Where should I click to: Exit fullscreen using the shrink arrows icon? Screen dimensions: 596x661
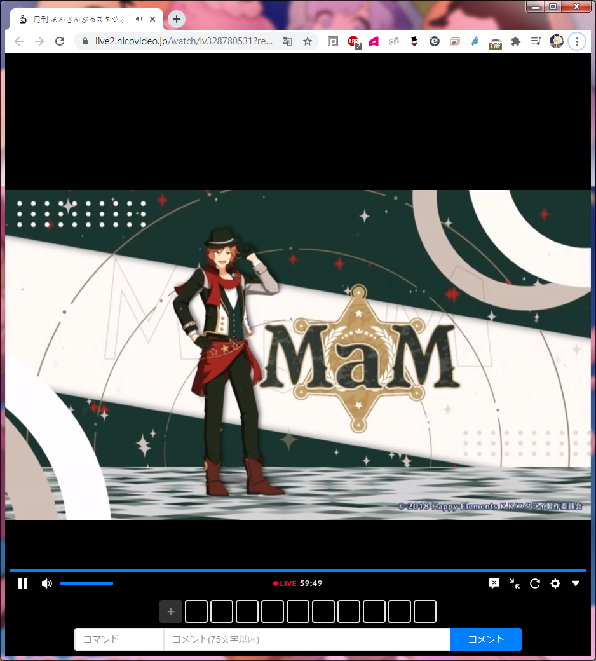(x=515, y=583)
